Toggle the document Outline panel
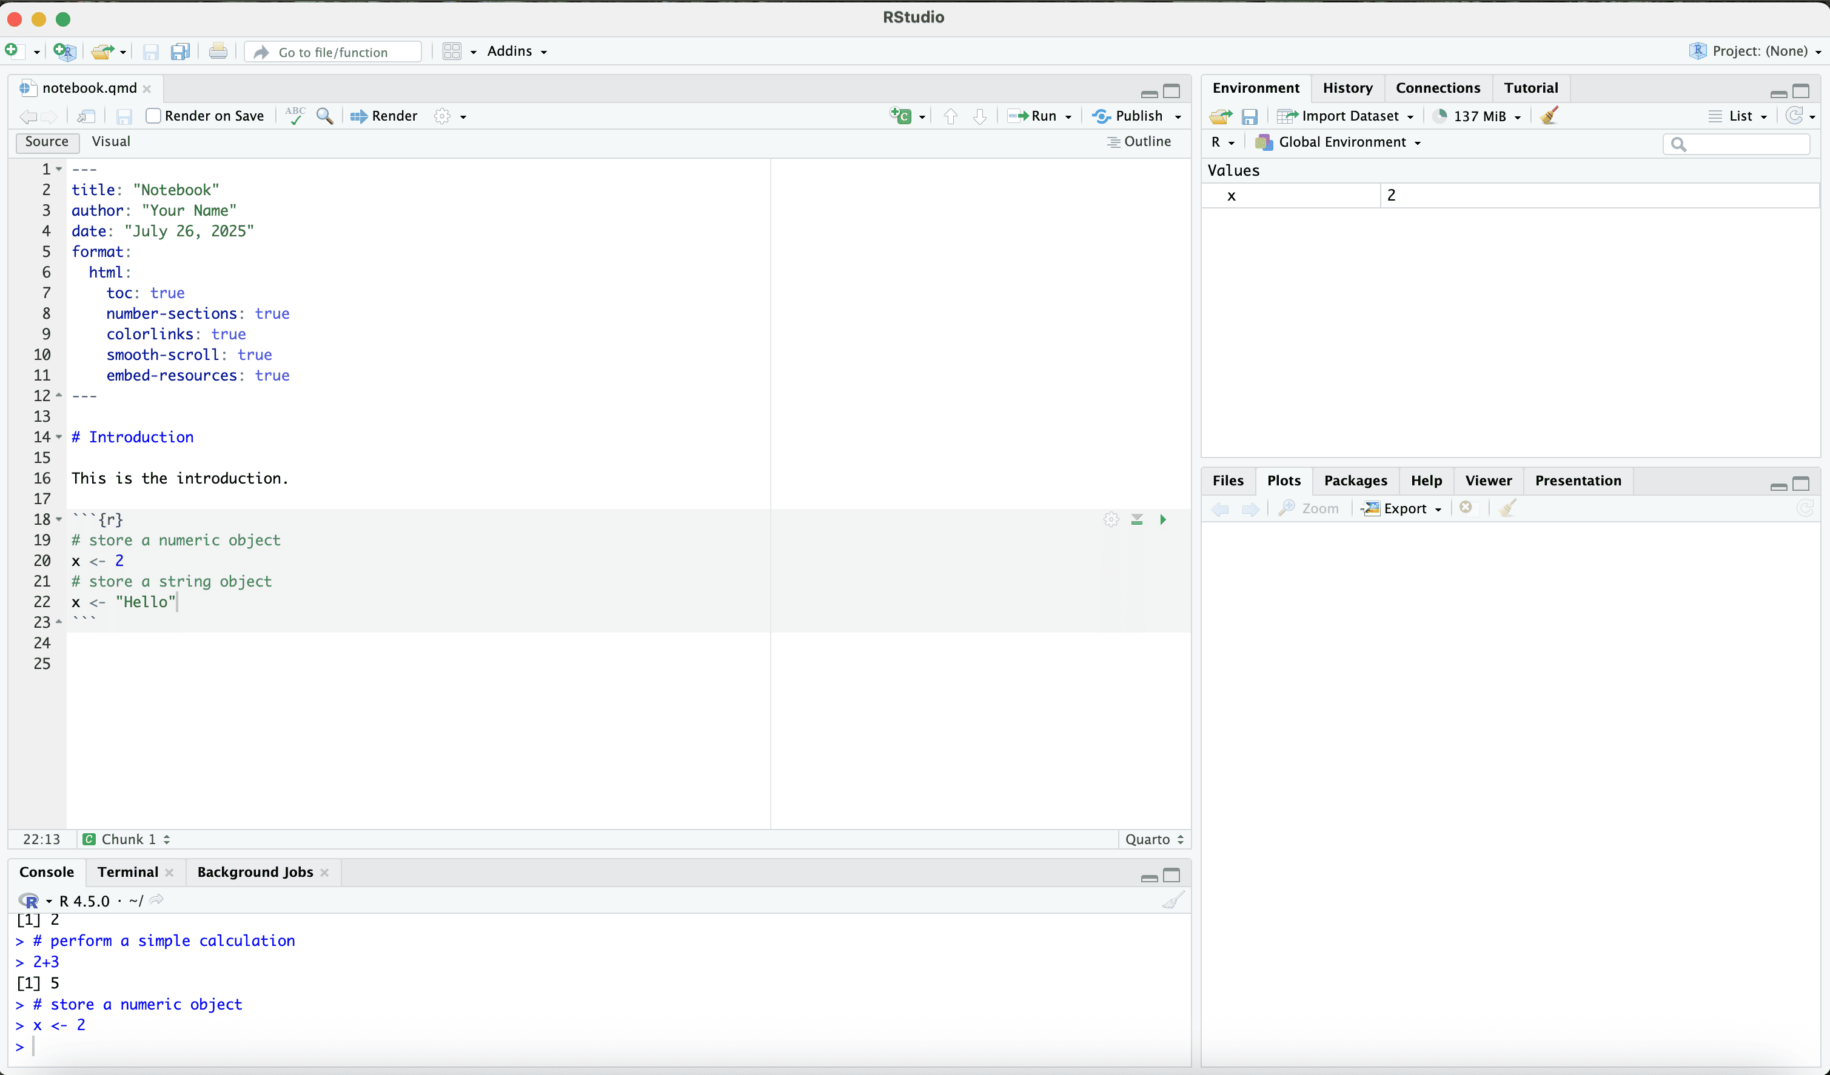 (1139, 142)
